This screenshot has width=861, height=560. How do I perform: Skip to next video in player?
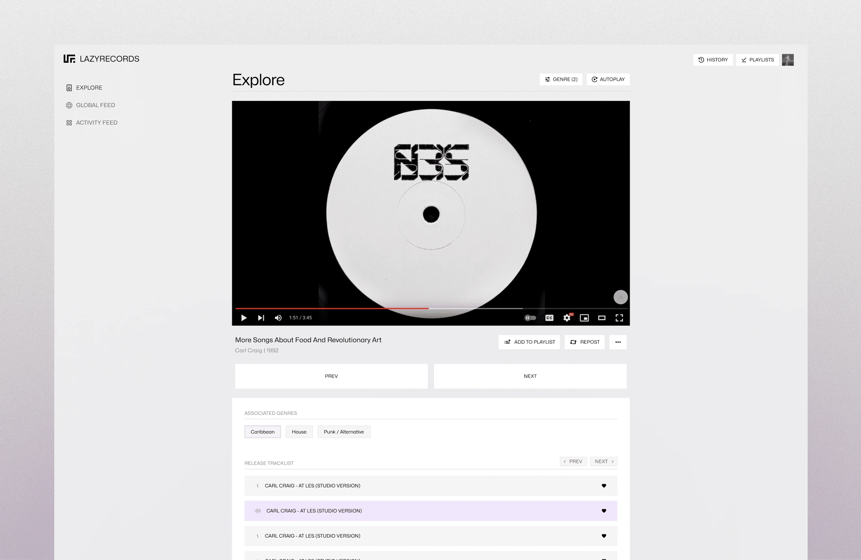click(261, 318)
